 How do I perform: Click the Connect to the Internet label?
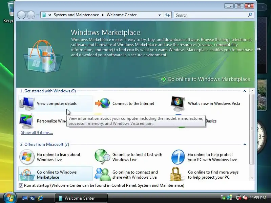[133, 104]
